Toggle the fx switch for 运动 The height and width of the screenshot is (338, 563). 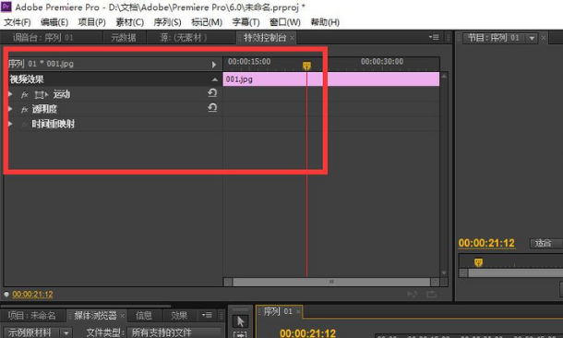point(24,95)
